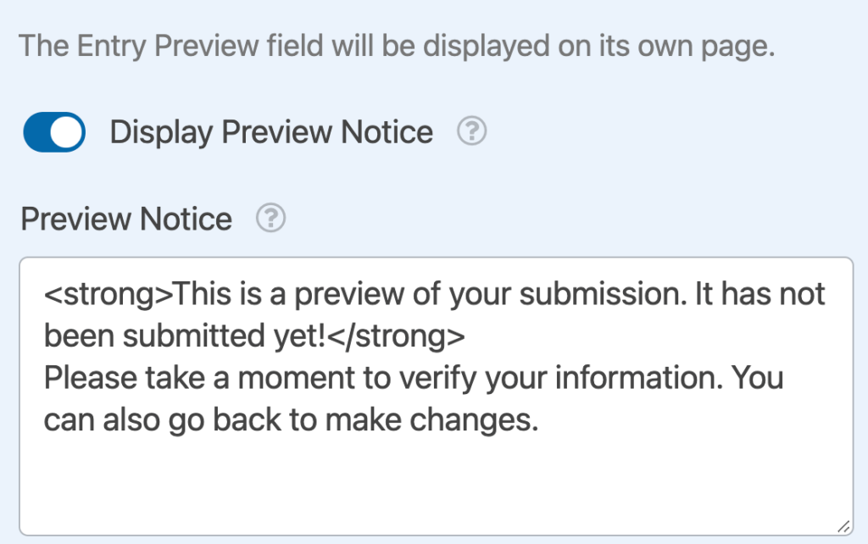This screenshot has height=544, width=868.
Task: Disable the Display Preview Notice toggle
Action: coord(53,131)
